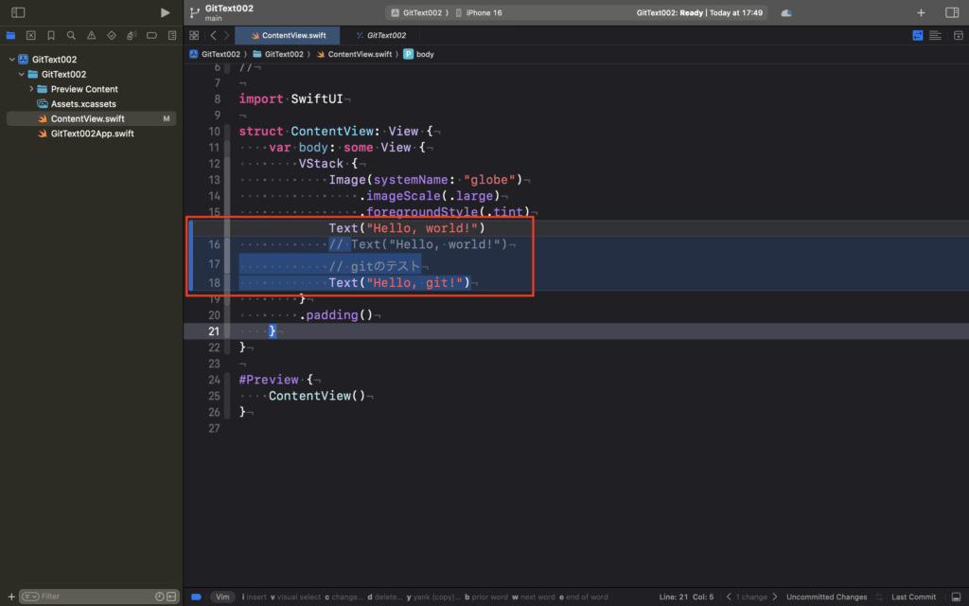Toggle the navigator sidebar visibility
Viewport: 969px width, 606px height.
tap(18, 12)
